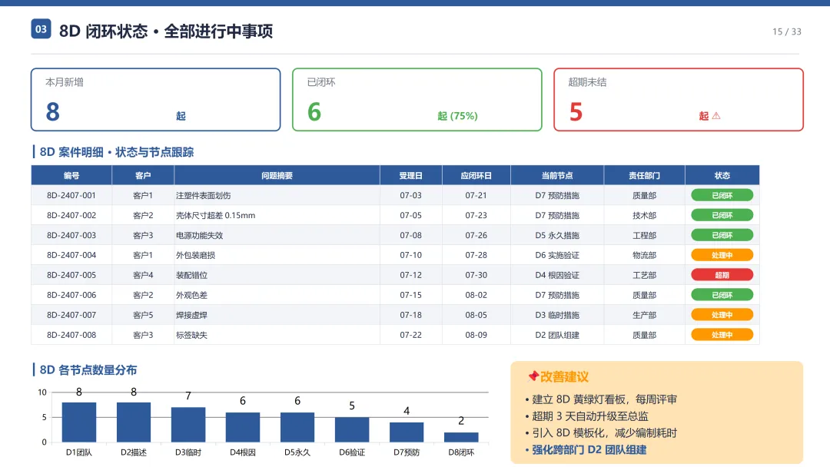Click the 客户4 cell
The width and height of the screenshot is (830, 467).
[x=143, y=275]
